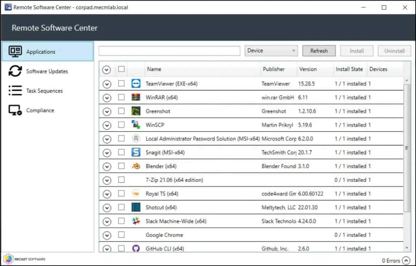Open the Device dropdown
Image resolution: width=416 pixels, height=266 pixels.
[271, 51]
